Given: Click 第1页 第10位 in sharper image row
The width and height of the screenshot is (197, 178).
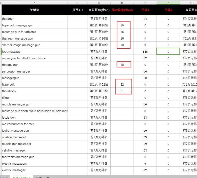Looking at the screenshot, I should 99,45.
